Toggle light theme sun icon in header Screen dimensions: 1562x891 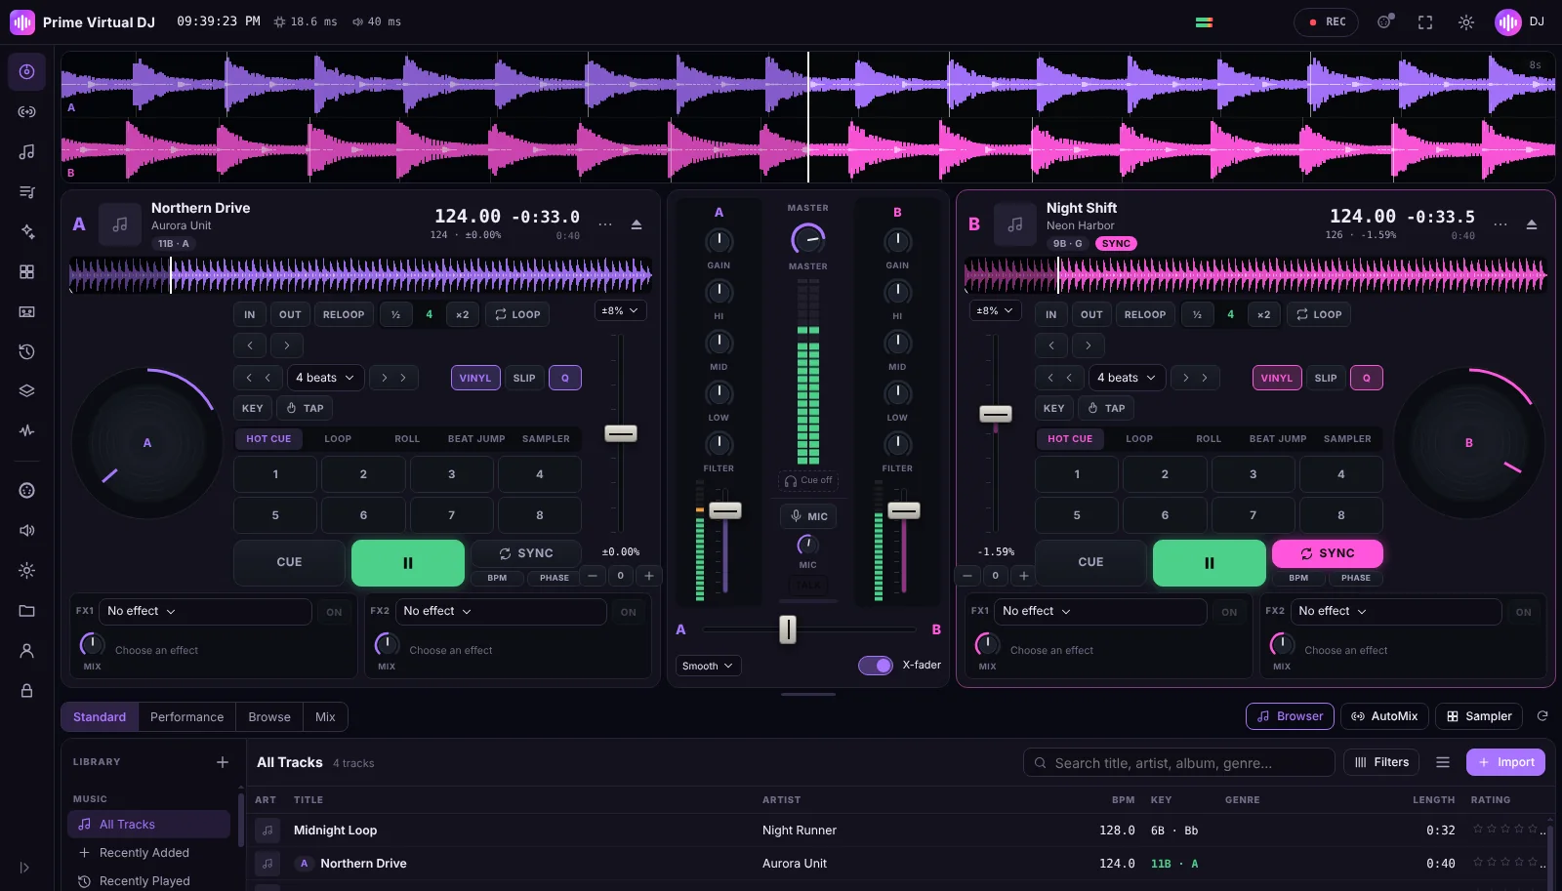[1466, 21]
